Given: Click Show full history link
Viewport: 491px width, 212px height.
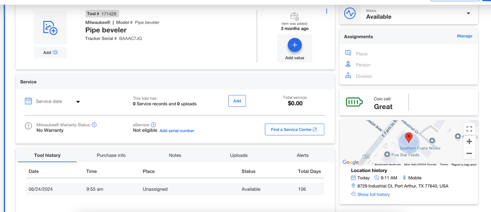Looking at the screenshot, I should click(373, 194).
